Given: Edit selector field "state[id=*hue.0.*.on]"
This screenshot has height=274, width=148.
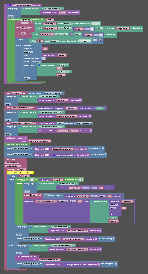Looking at the screenshot, I should (x=54, y=93).
